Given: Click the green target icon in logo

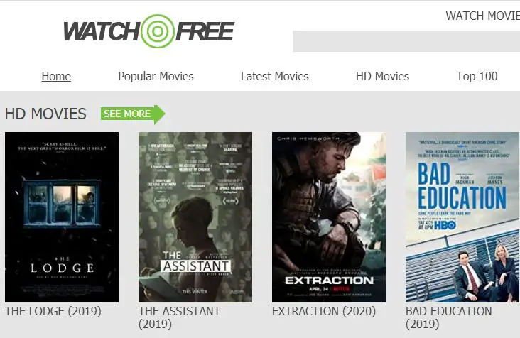Looking at the screenshot, I should point(157,31).
